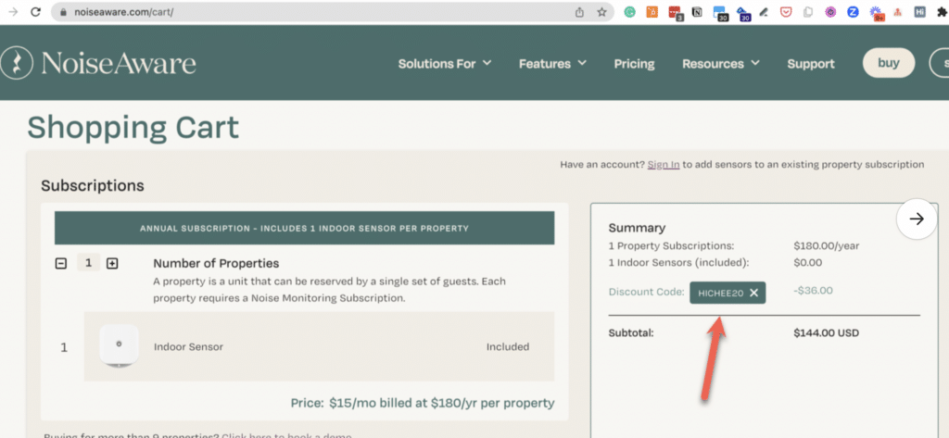Click the NoiseAware logo

pos(98,63)
